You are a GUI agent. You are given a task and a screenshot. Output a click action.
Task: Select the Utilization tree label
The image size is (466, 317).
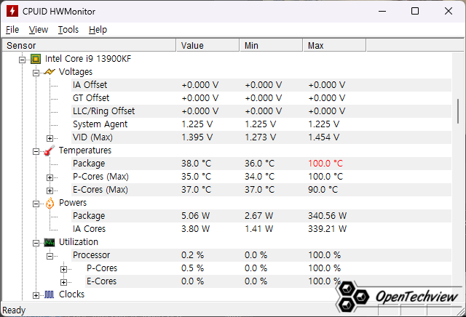pyautogui.click(x=79, y=242)
